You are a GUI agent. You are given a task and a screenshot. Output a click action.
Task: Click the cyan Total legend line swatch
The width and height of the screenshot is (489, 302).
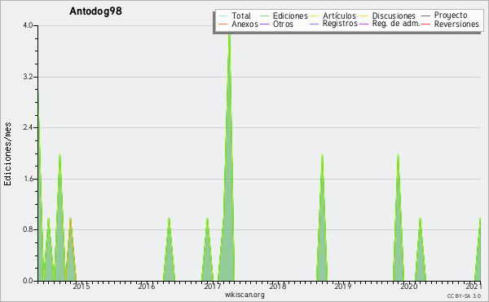point(223,16)
